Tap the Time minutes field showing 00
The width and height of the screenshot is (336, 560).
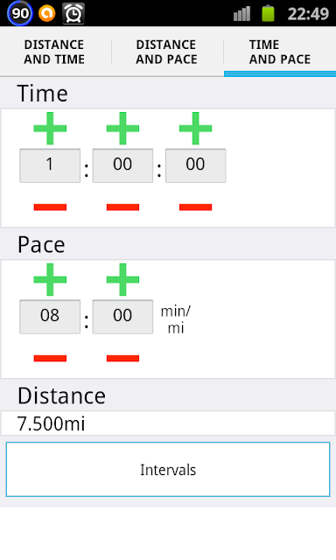click(x=122, y=165)
